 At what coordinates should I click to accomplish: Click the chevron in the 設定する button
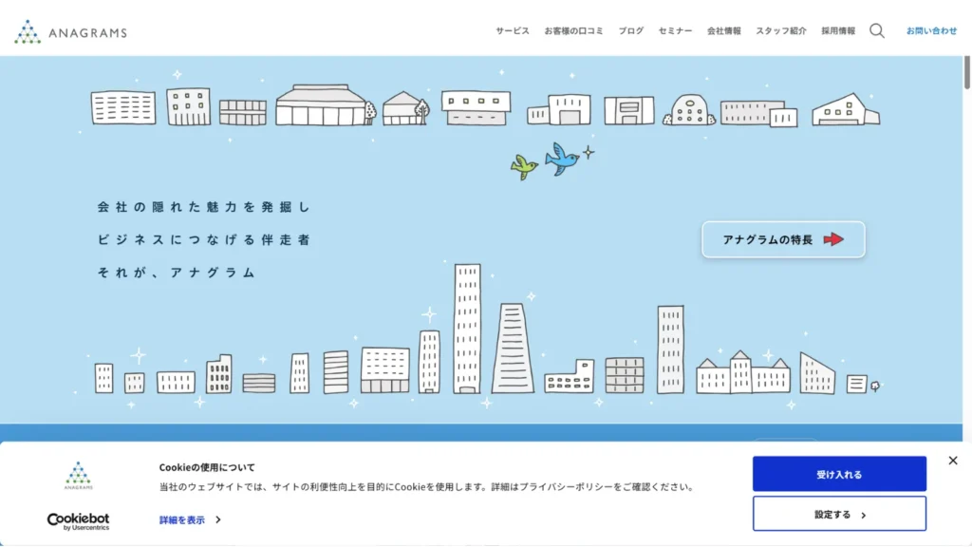[864, 515]
